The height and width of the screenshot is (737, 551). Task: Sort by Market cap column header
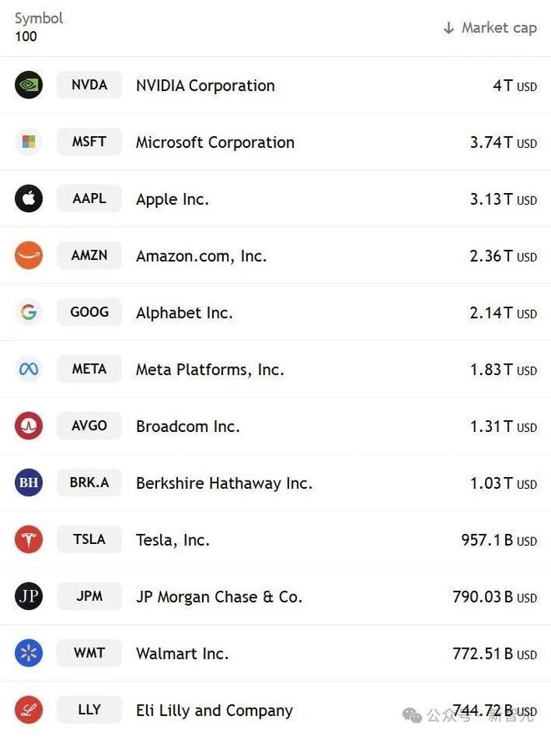point(498,28)
